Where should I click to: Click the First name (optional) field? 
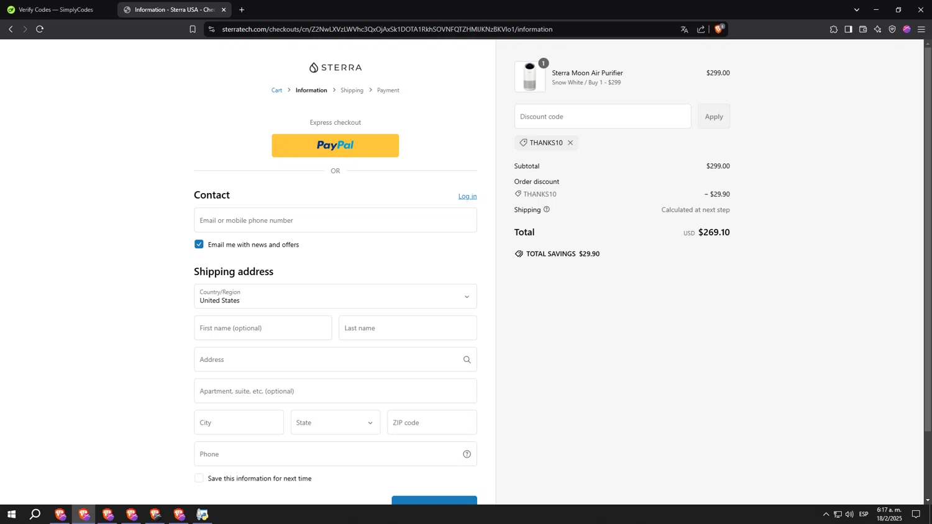coord(263,328)
